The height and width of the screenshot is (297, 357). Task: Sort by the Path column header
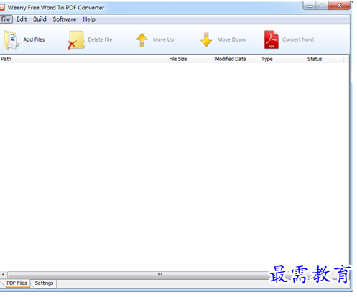(84, 59)
